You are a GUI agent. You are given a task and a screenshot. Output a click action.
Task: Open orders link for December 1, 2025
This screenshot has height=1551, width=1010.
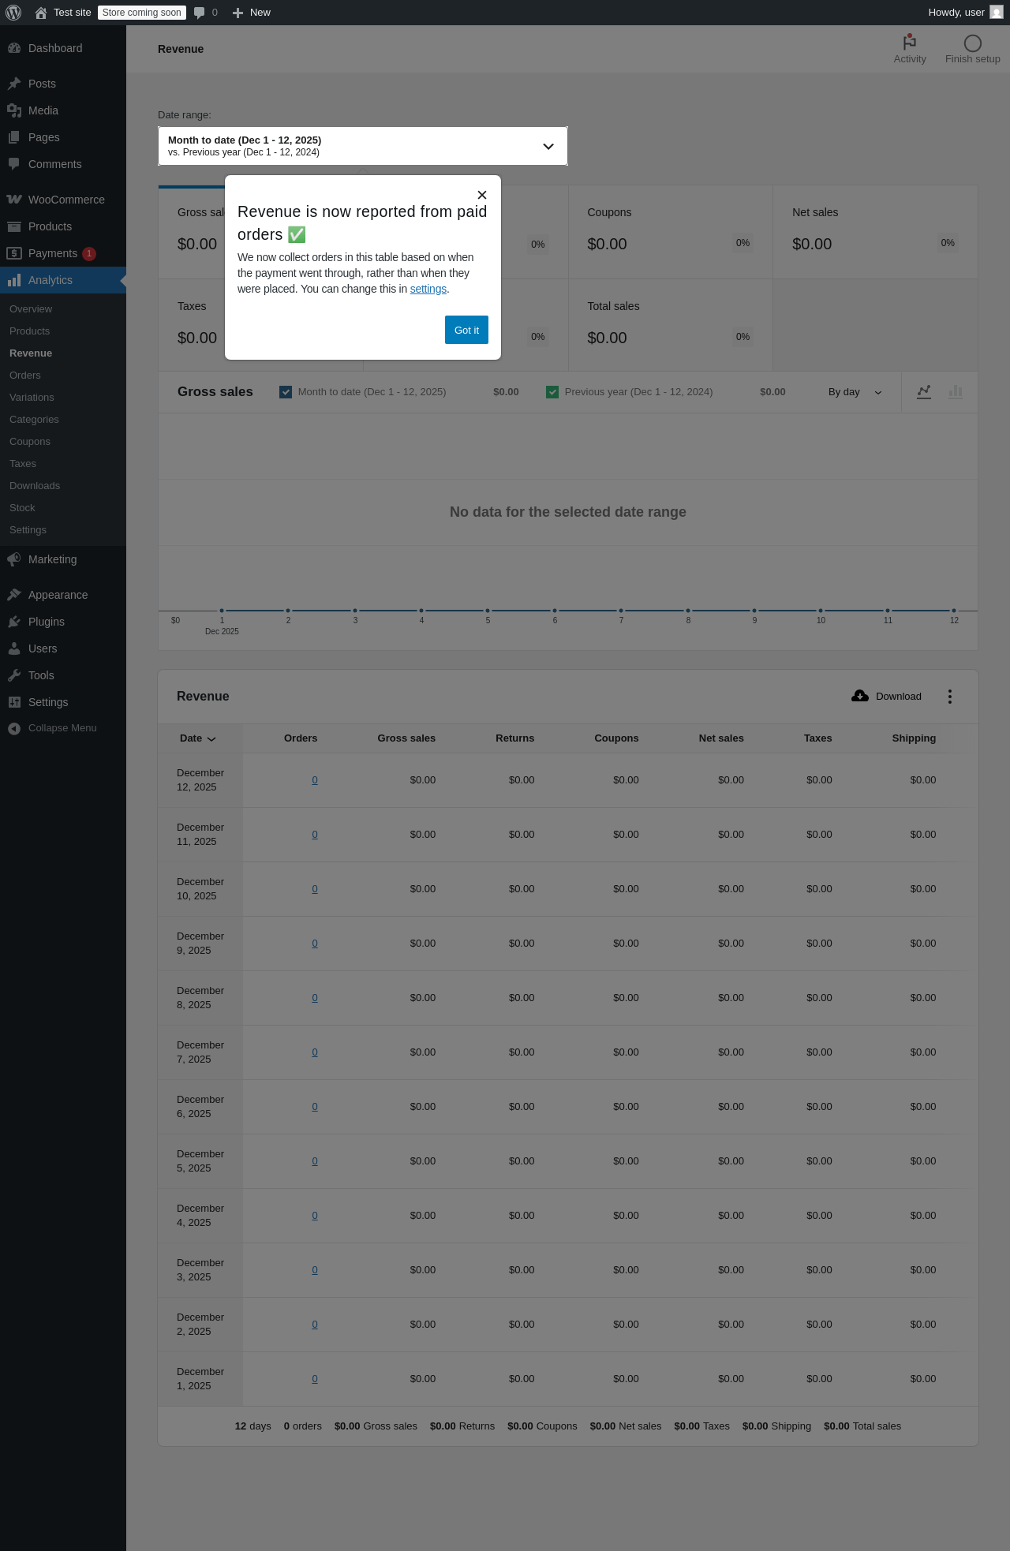315,1379
